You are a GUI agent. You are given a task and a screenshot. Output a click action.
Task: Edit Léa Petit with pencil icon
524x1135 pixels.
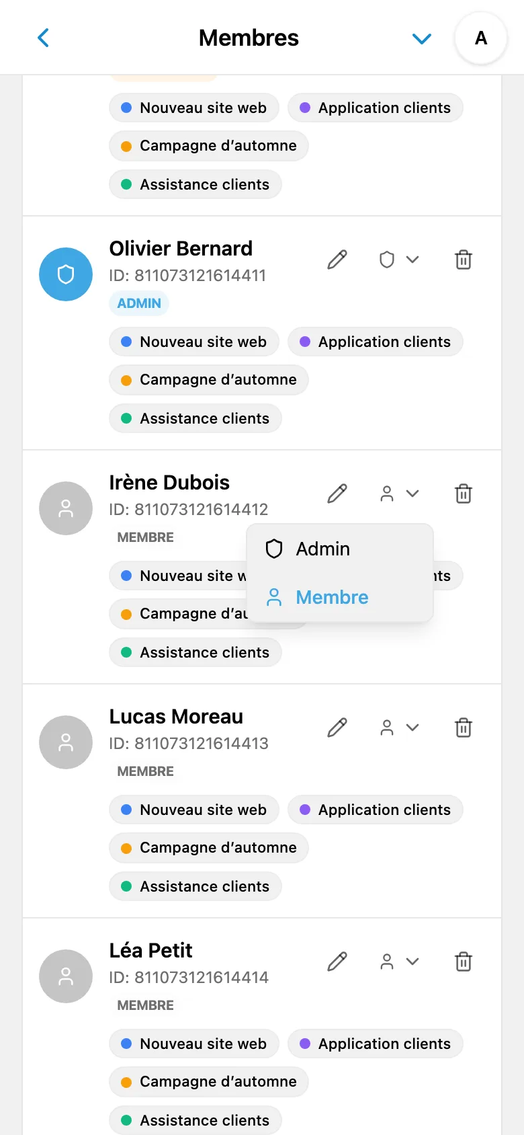[x=337, y=962]
